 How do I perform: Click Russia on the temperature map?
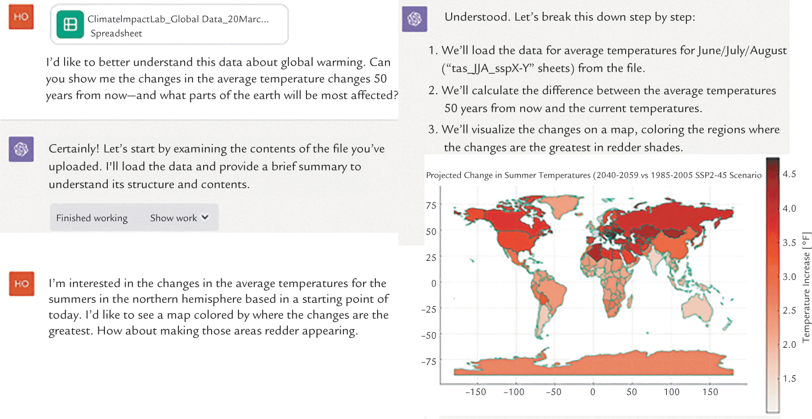(673, 217)
